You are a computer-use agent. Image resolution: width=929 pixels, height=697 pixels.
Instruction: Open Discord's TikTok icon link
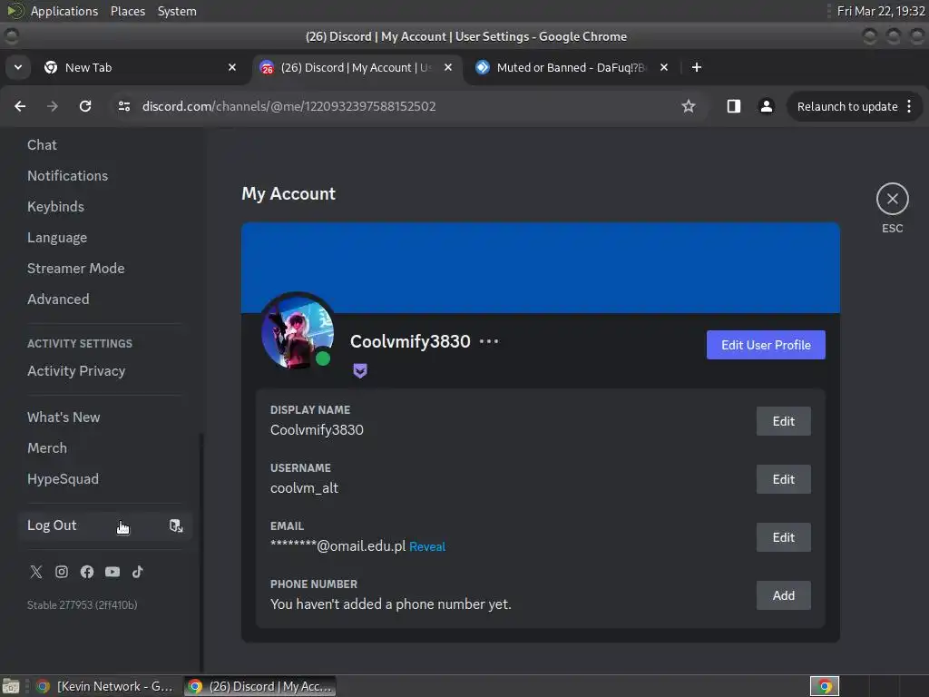click(x=138, y=572)
